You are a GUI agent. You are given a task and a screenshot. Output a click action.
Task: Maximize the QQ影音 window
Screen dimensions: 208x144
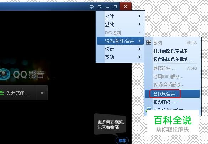(115, 6)
